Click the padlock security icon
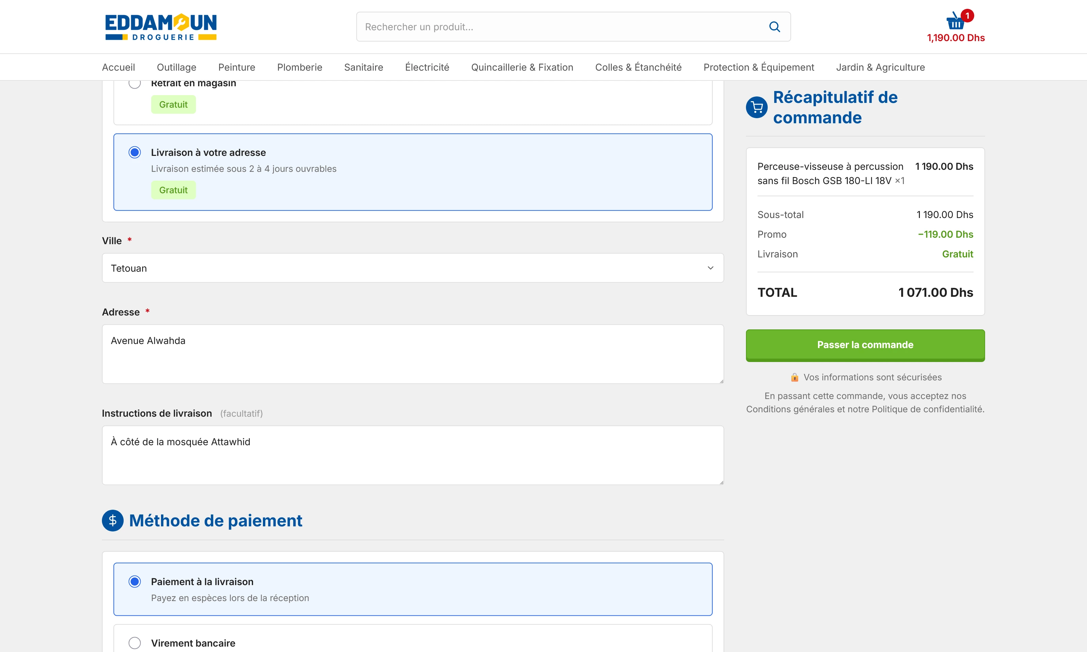Viewport: 1087px width, 652px height. [x=795, y=377]
